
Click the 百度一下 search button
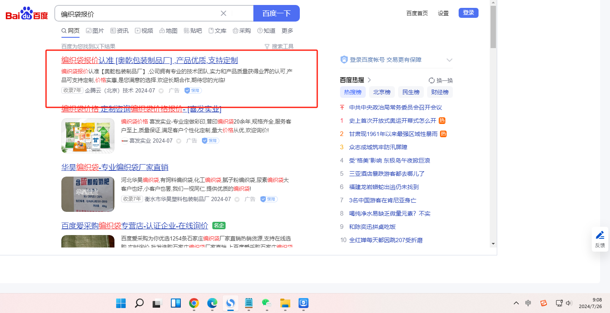click(276, 13)
